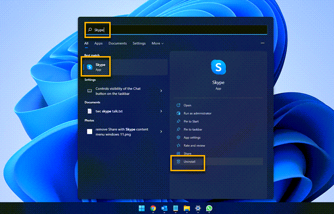Viewport: 334px width, 214px height.
Task: Click the Skype best match result
Action: (x=100, y=67)
